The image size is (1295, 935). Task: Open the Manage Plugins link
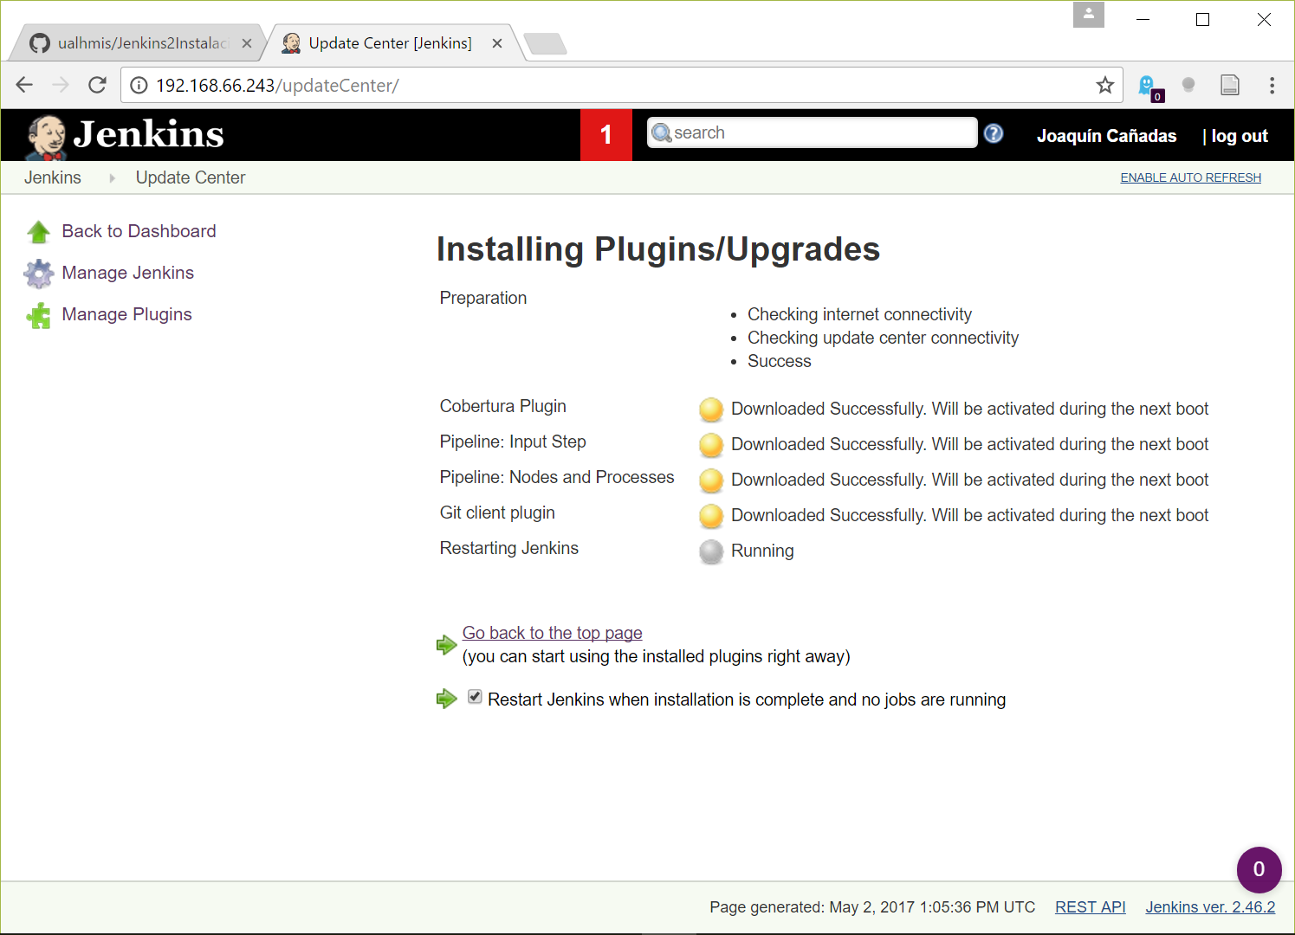pyautogui.click(x=127, y=314)
